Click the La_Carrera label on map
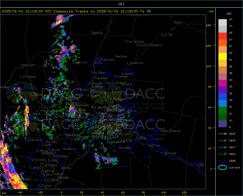 click(x=33, y=140)
